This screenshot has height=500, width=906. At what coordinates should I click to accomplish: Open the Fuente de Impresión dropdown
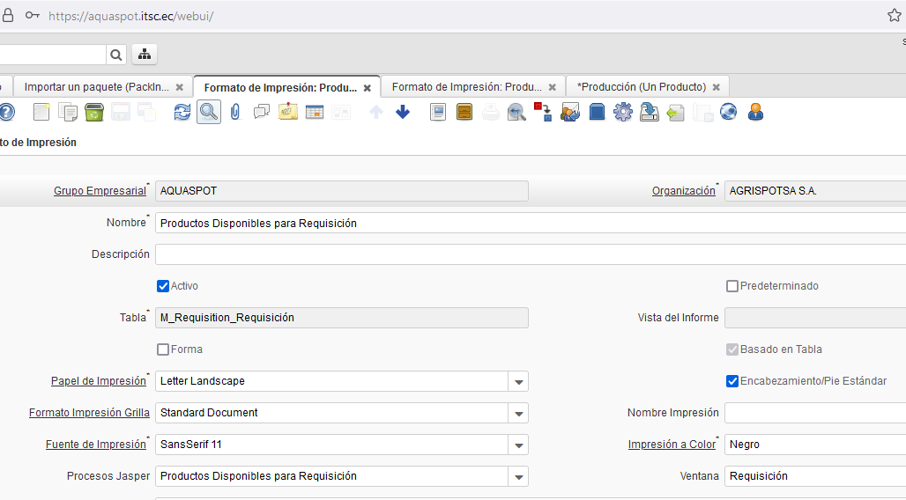tap(519, 445)
